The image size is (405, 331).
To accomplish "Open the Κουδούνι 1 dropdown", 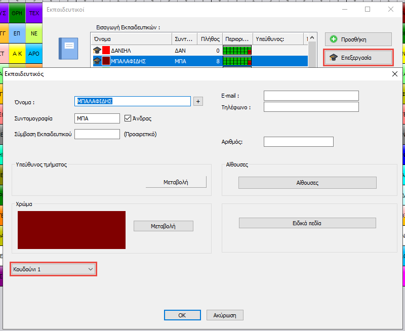I will [53, 269].
